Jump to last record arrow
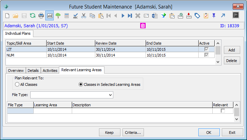Screen dimensions: 247x140 point(130,16)
